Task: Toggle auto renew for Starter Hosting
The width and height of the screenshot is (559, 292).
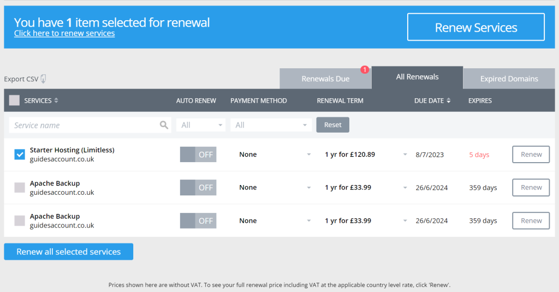Action: click(x=198, y=154)
